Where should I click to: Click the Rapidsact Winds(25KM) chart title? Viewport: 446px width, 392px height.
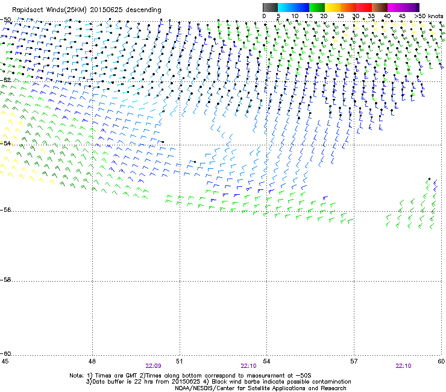86,10
